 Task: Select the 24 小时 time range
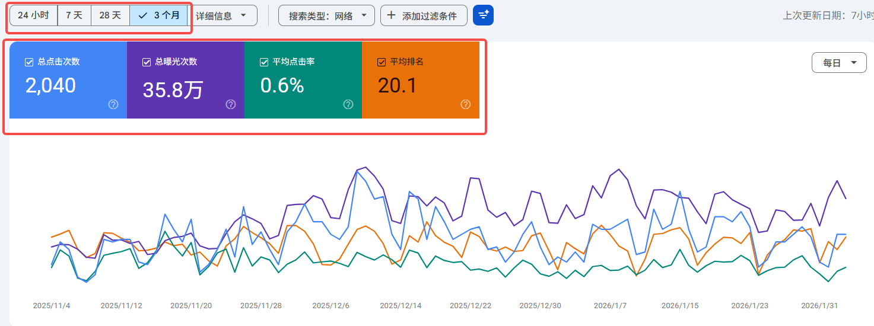[33, 15]
